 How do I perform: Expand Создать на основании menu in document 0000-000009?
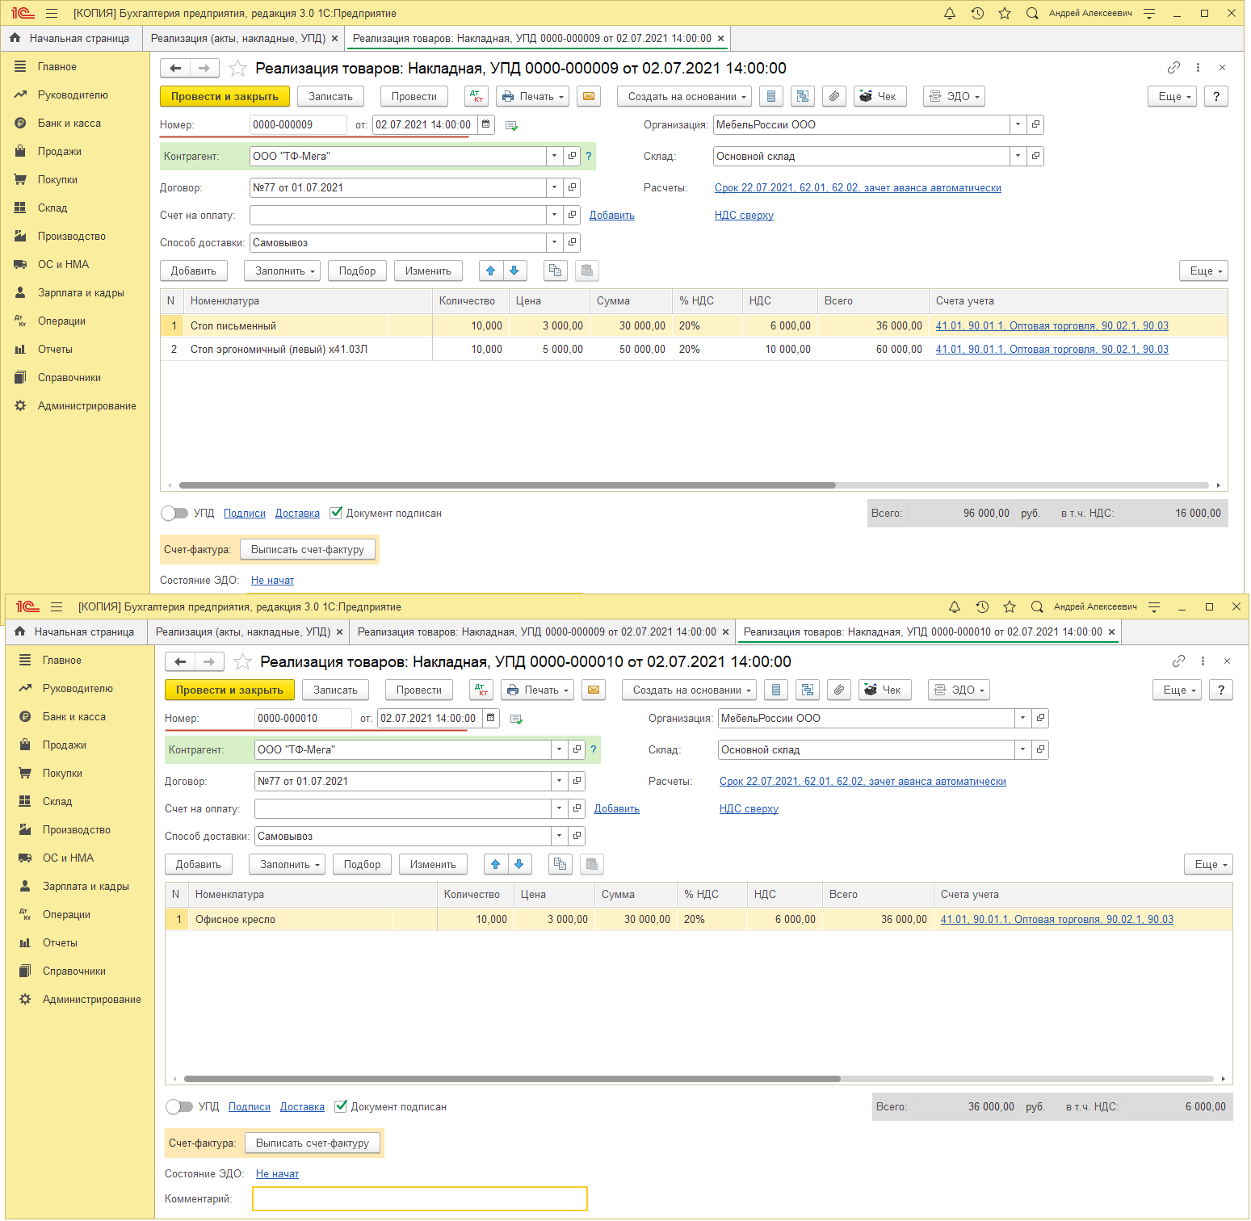pos(685,96)
